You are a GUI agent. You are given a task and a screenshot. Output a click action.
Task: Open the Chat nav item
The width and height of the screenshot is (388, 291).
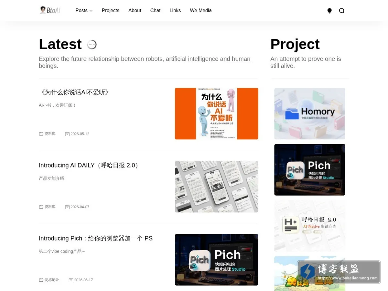[155, 10]
